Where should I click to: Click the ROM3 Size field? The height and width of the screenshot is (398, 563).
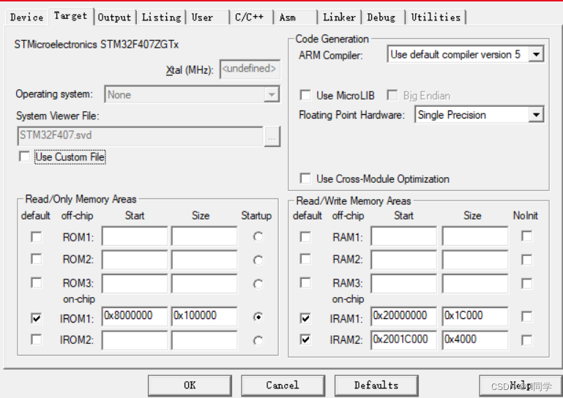(204, 284)
